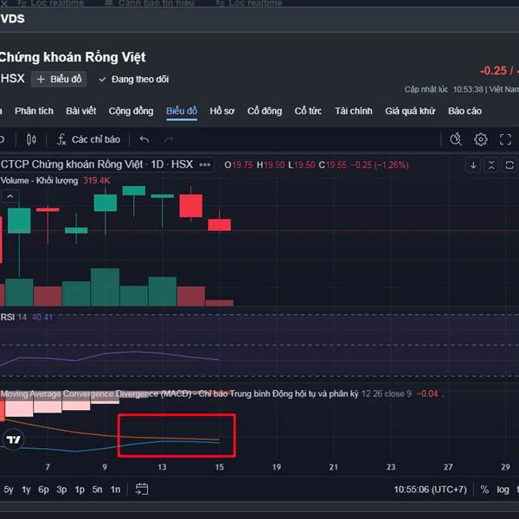Select the 1p time range

[80, 490]
